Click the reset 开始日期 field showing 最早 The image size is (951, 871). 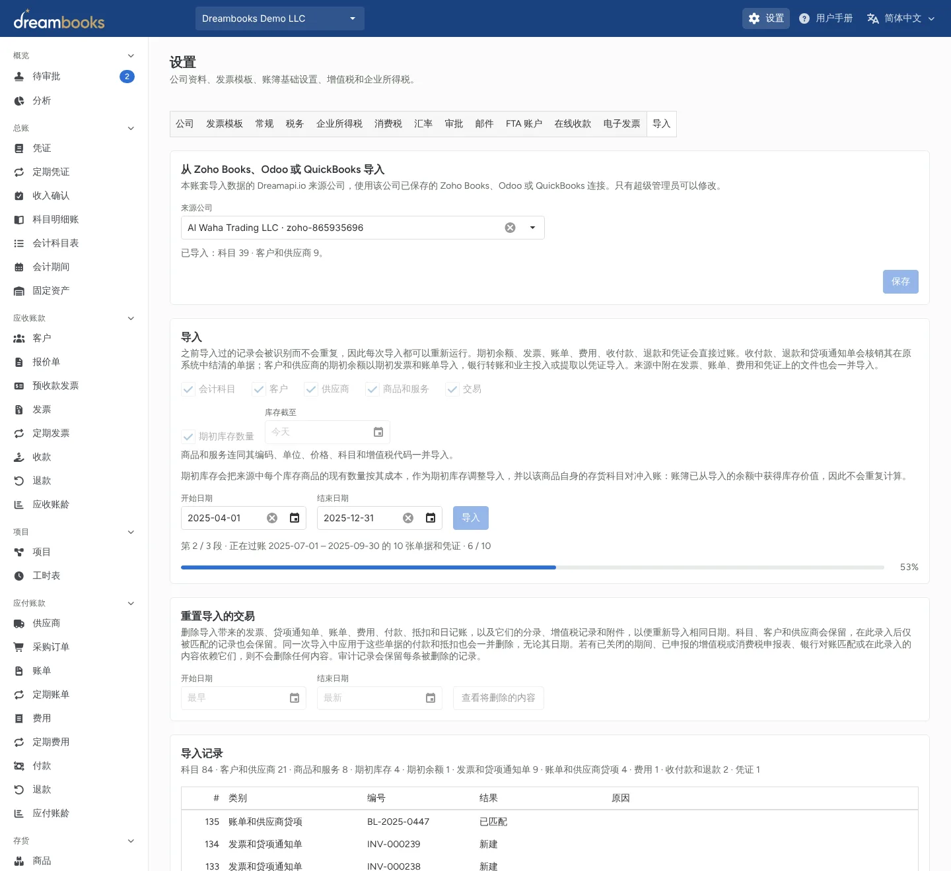tap(244, 698)
